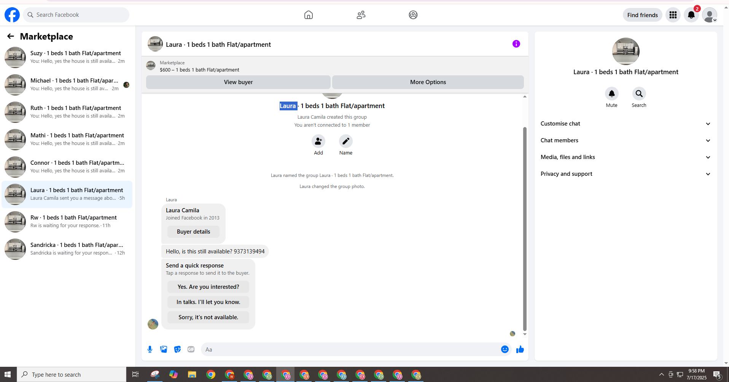Record a voice clip with microphone icon
The image size is (729, 382).
[150, 349]
